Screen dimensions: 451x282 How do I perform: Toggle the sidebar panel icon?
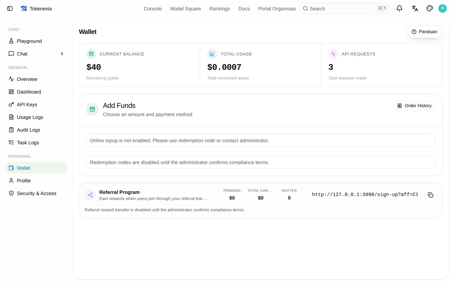click(x=10, y=8)
